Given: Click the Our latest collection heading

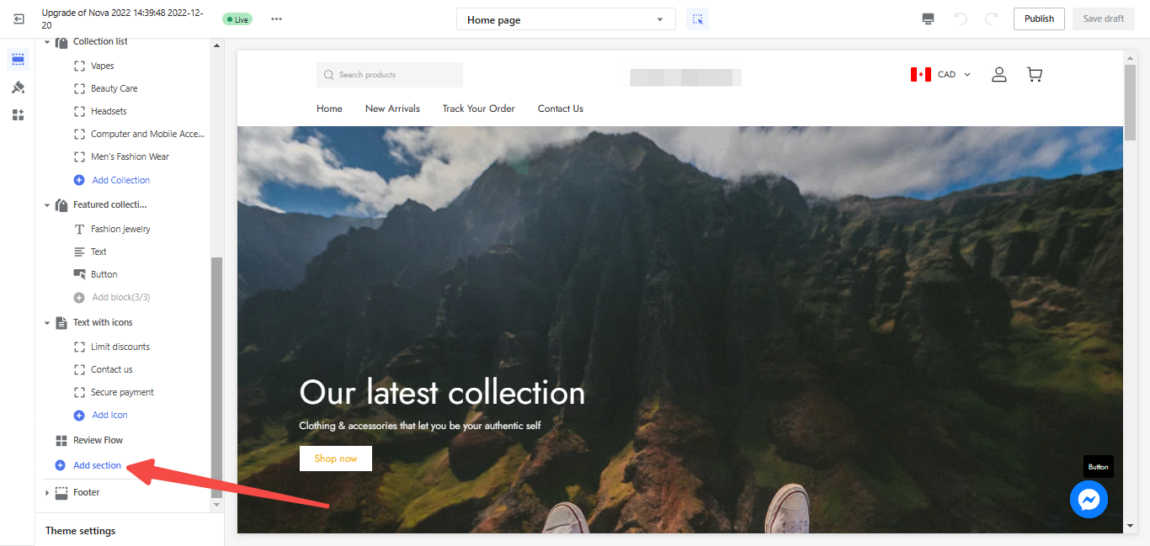Looking at the screenshot, I should (x=442, y=393).
